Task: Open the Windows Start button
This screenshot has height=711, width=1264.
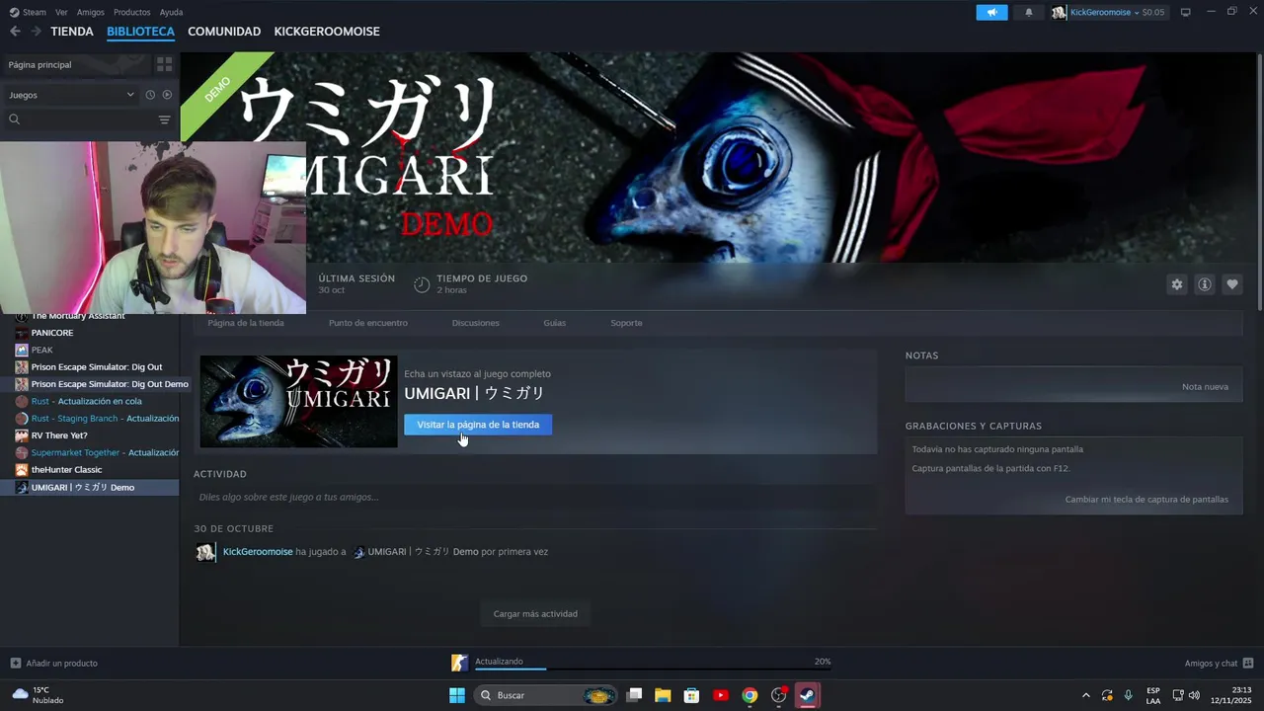Action: 457,695
